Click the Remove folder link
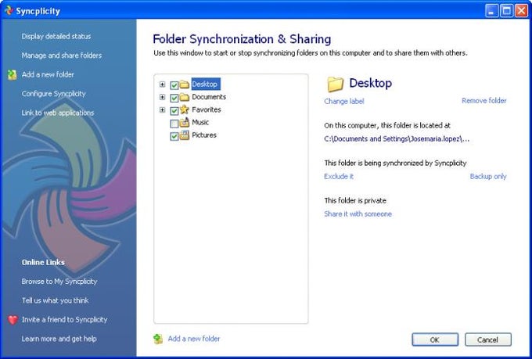Screen dimensions: 532x359 pyautogui.click(x=484, y=100)
